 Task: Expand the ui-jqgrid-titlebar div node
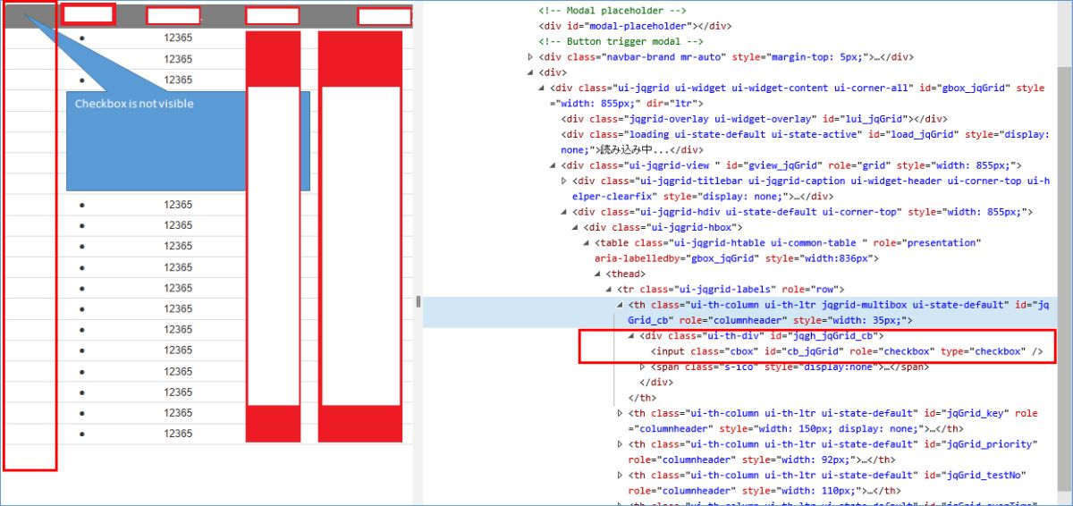pos(564,181)
